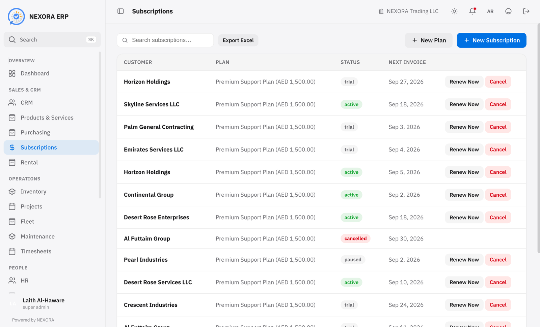Renew Now for Crescent Industries
The width and height of the screenshot is (540, 327).
click(x=464, y=305)
